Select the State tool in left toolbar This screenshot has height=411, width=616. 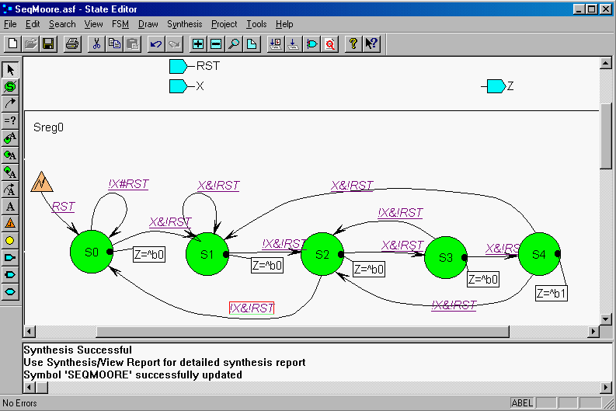point(11,86)
